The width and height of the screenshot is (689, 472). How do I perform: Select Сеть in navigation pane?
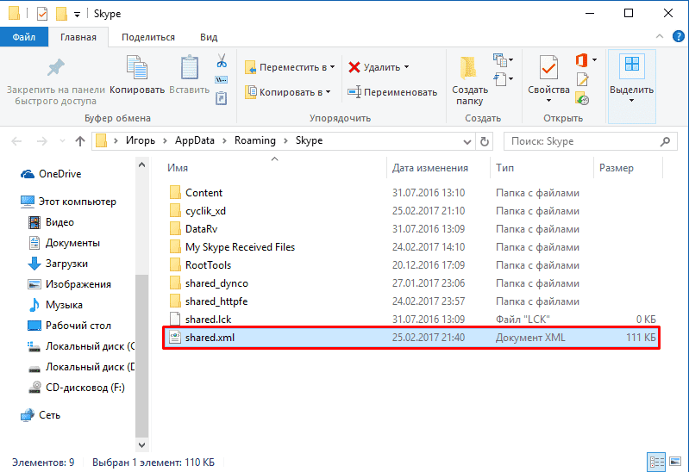tap(41, 415)
